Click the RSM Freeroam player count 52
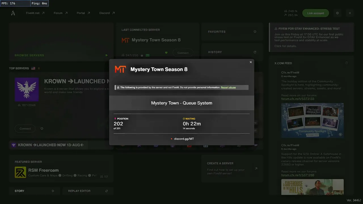The height and width of the screenshot is (204, 363). (104, 177)
